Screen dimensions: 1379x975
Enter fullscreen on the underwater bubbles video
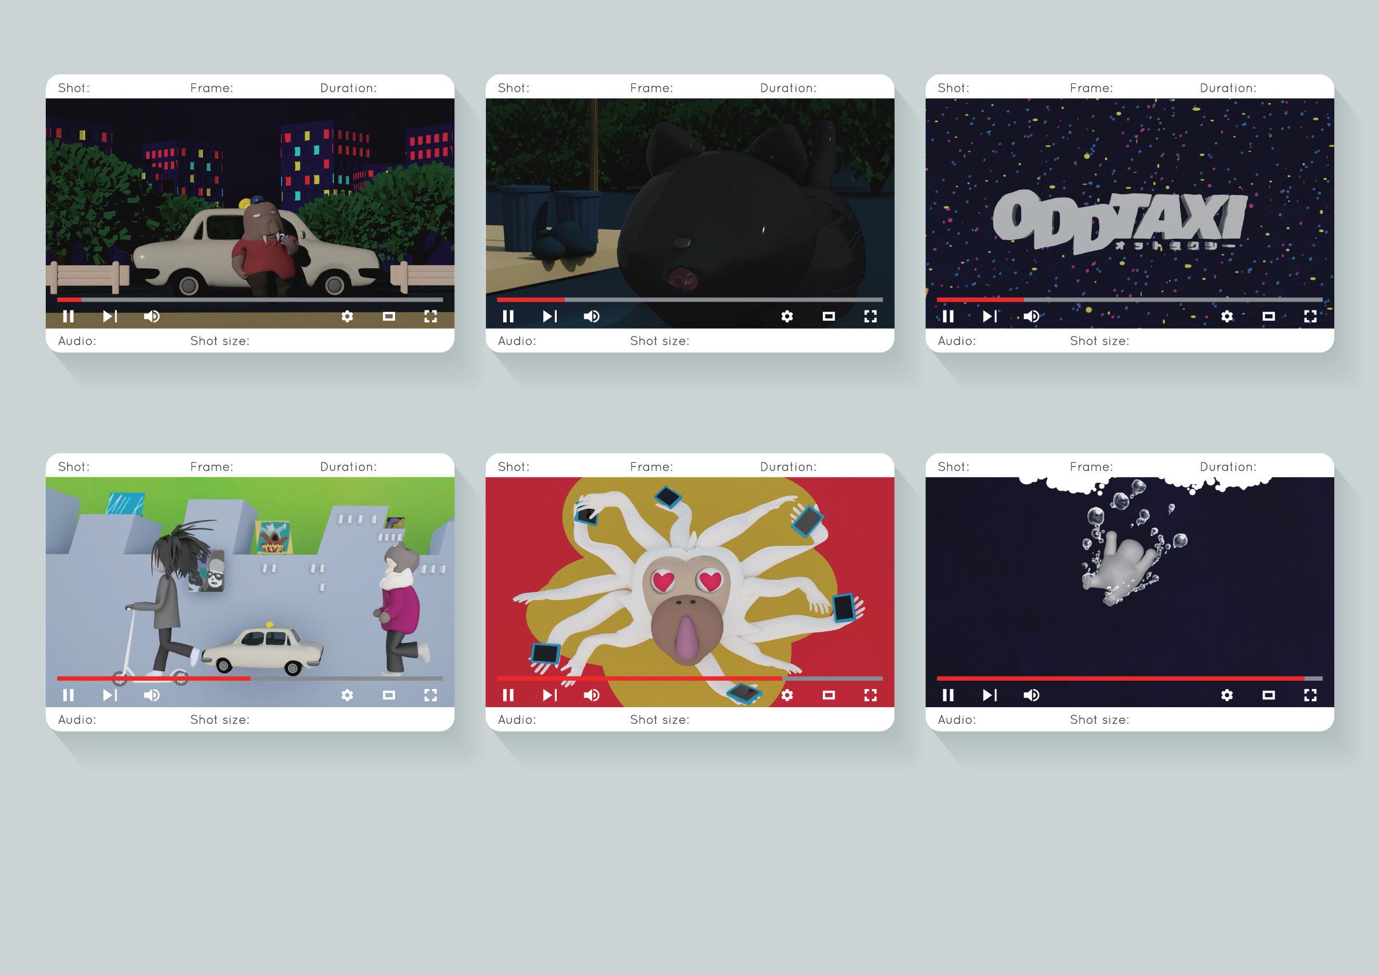1310,695
